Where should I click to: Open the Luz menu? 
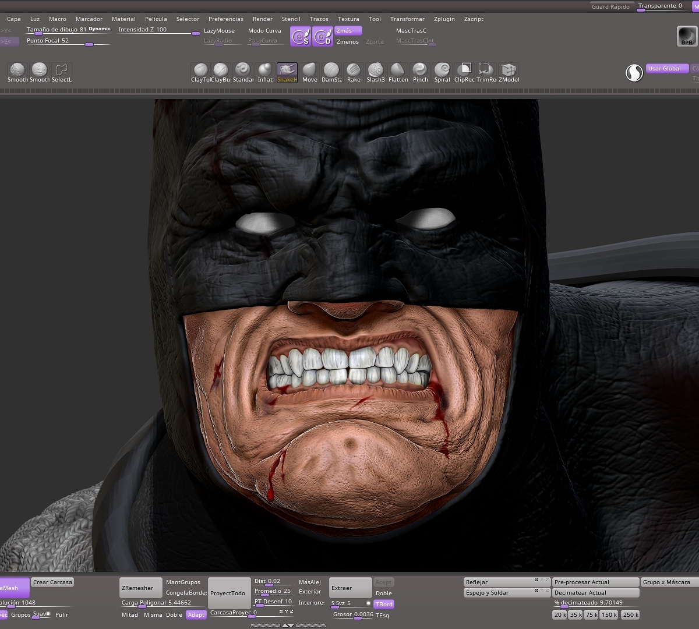point(35,19)
